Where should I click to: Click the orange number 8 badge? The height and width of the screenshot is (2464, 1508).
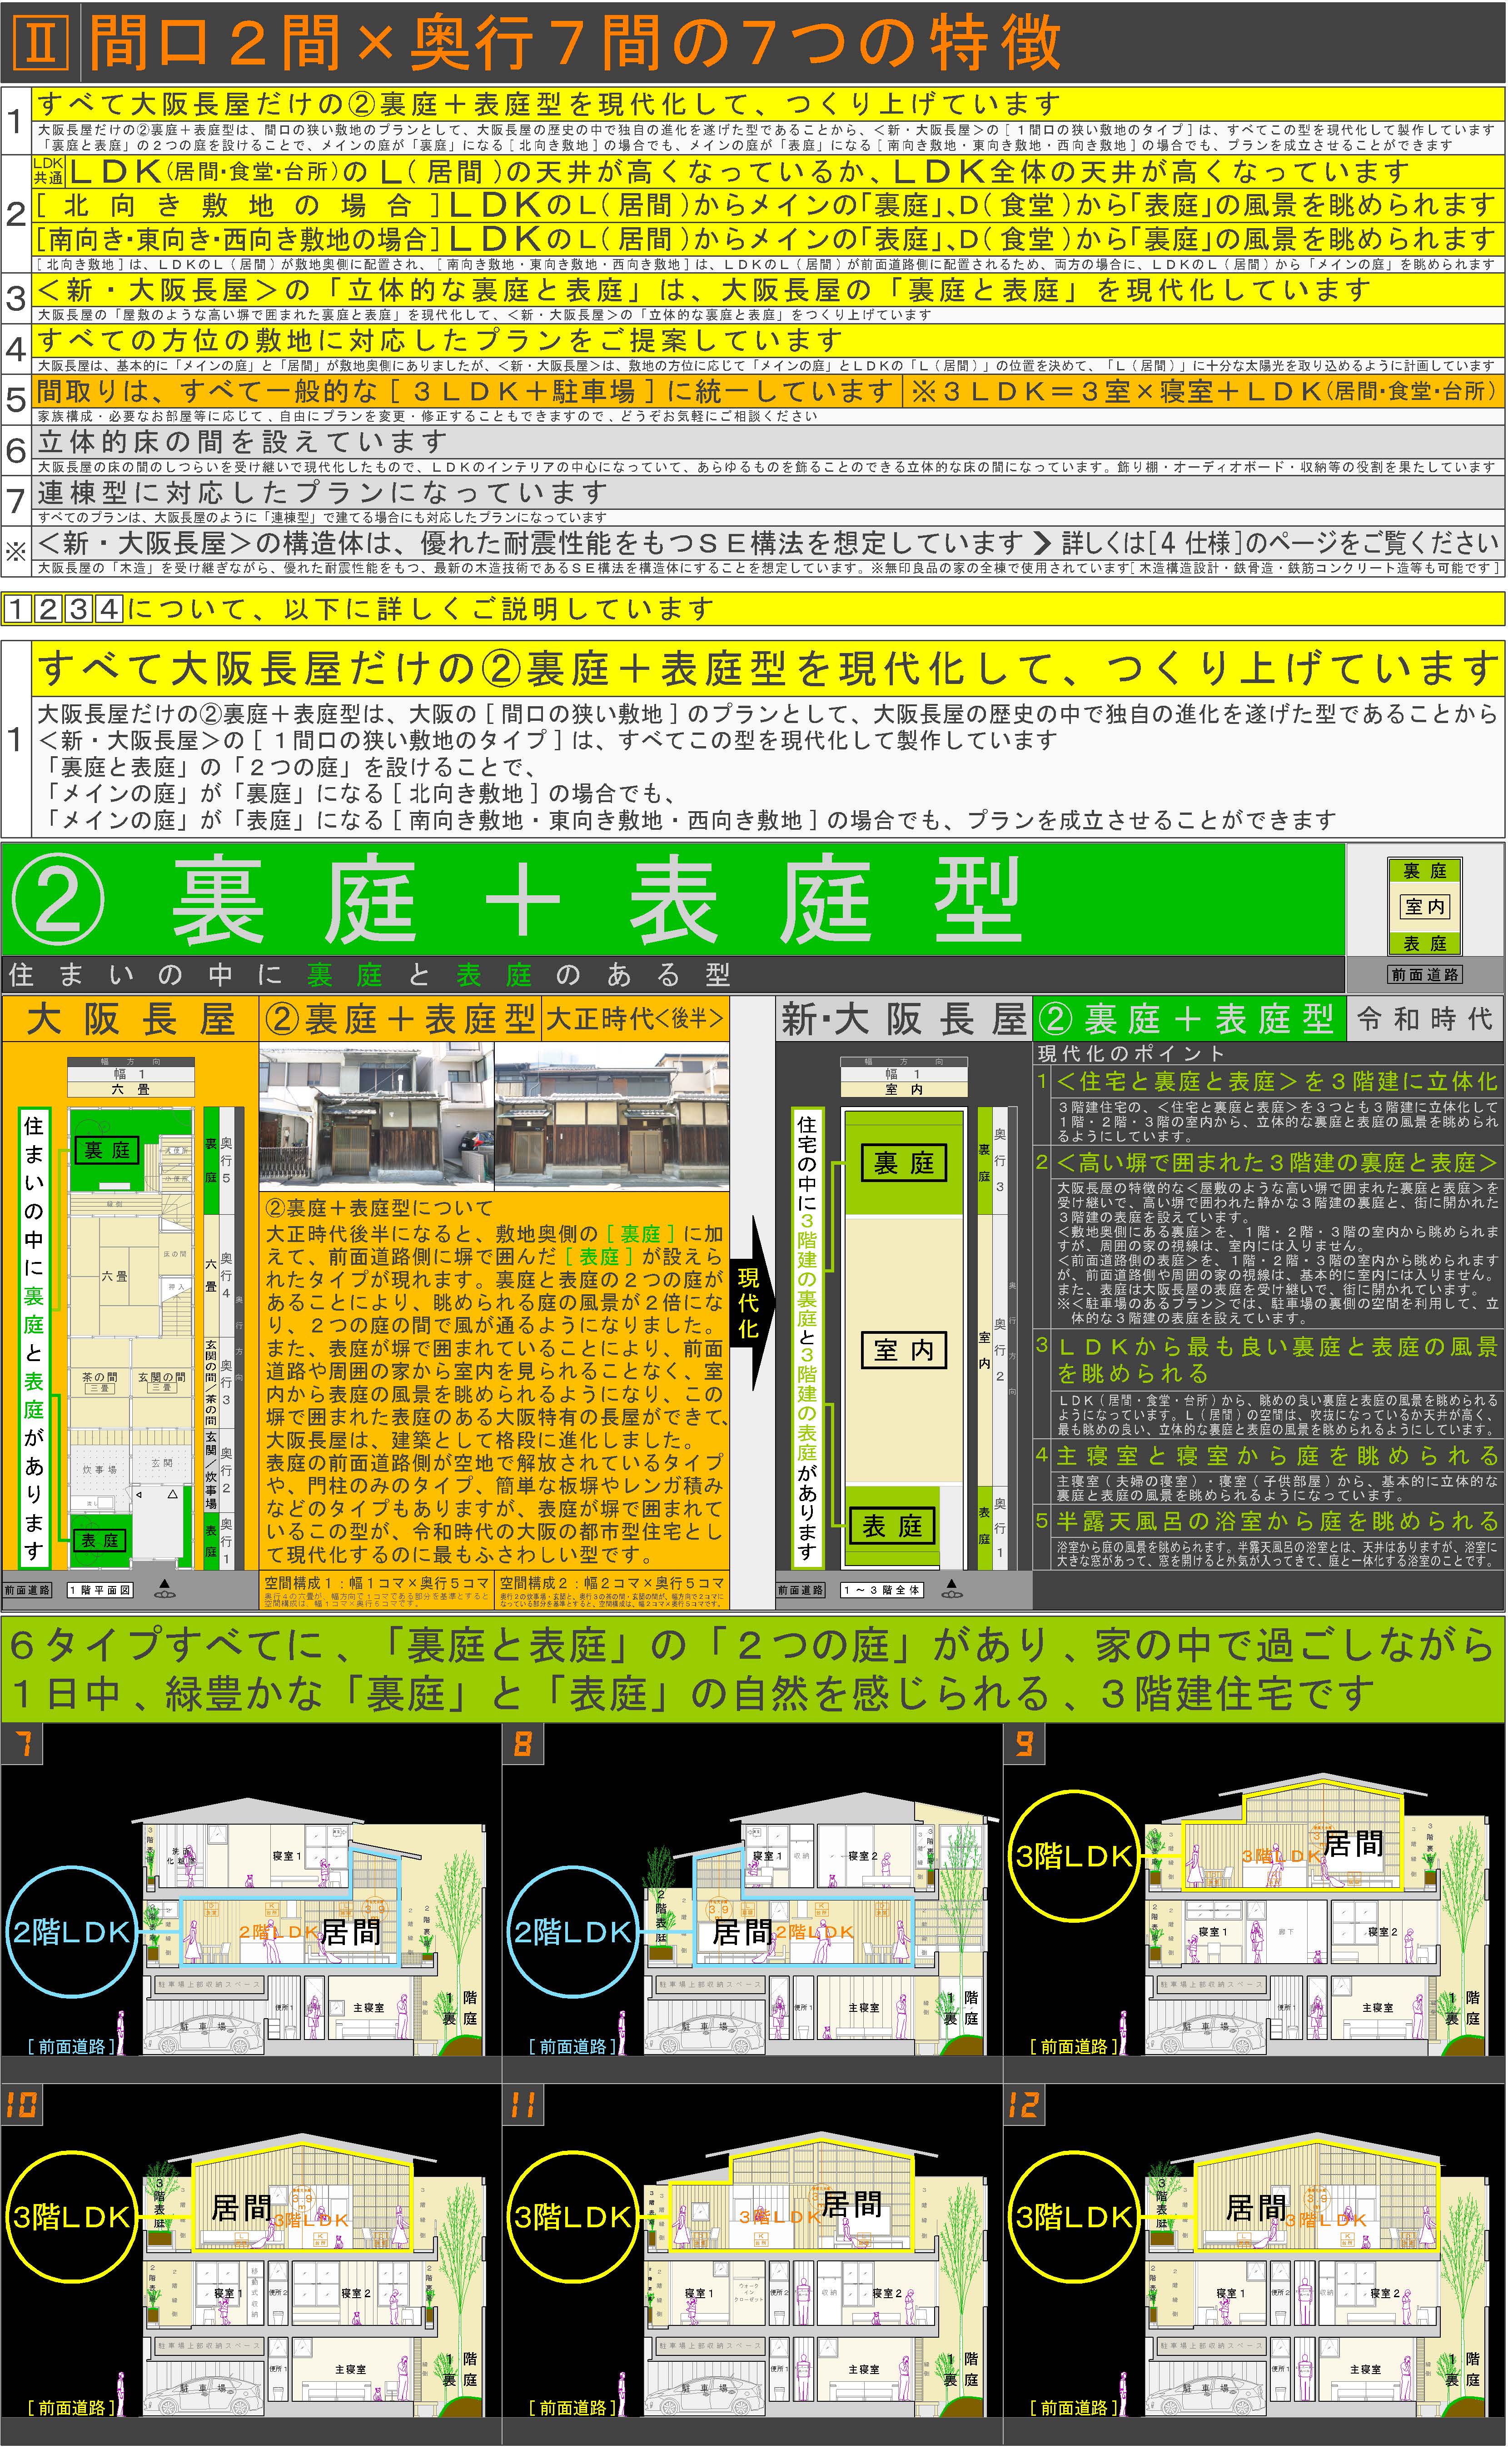pyautogui.click(x=523, y=1745)
